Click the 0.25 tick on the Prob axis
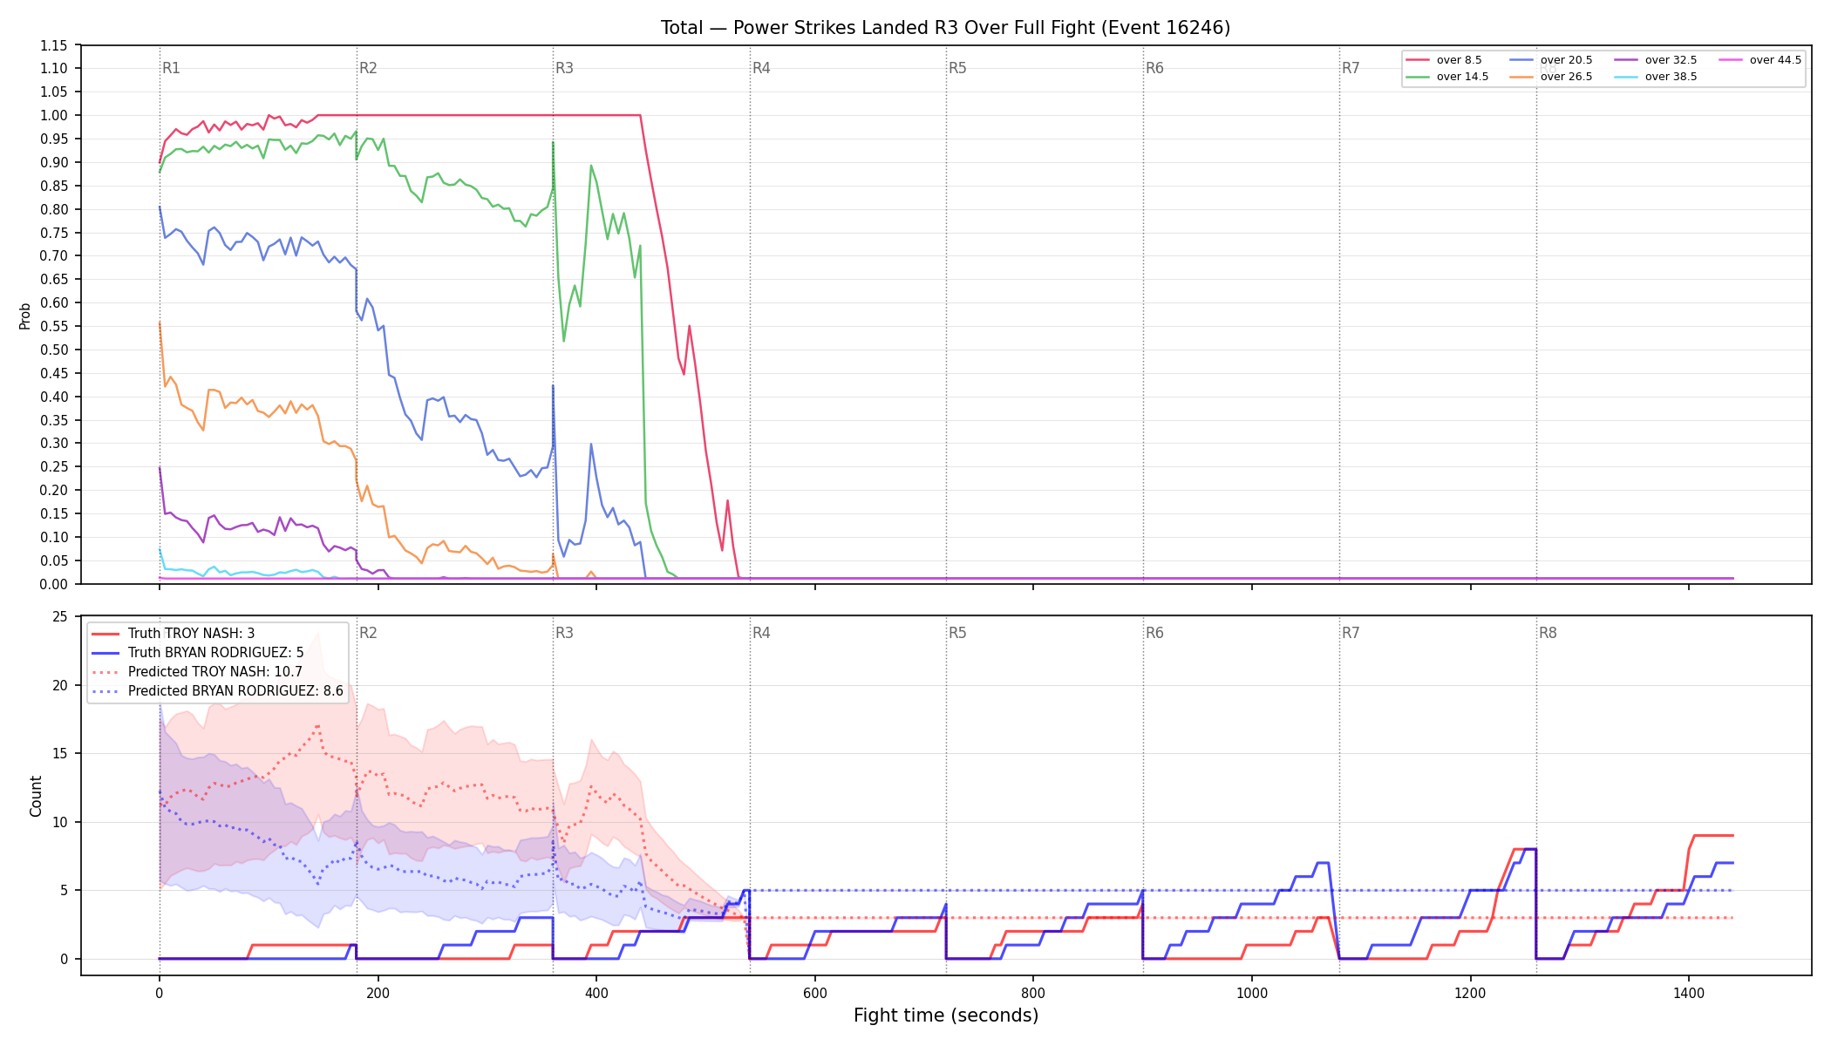This screenshot has width=1831, height=1046. 54,466
